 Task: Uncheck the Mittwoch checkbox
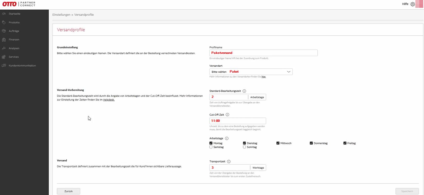point(278,143)
